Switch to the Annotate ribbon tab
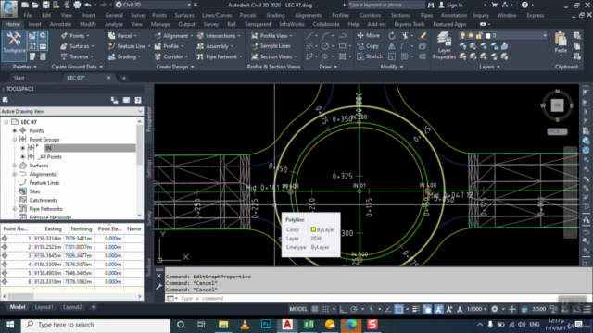This screenshot has height=333, width=593. click(60, 24)
